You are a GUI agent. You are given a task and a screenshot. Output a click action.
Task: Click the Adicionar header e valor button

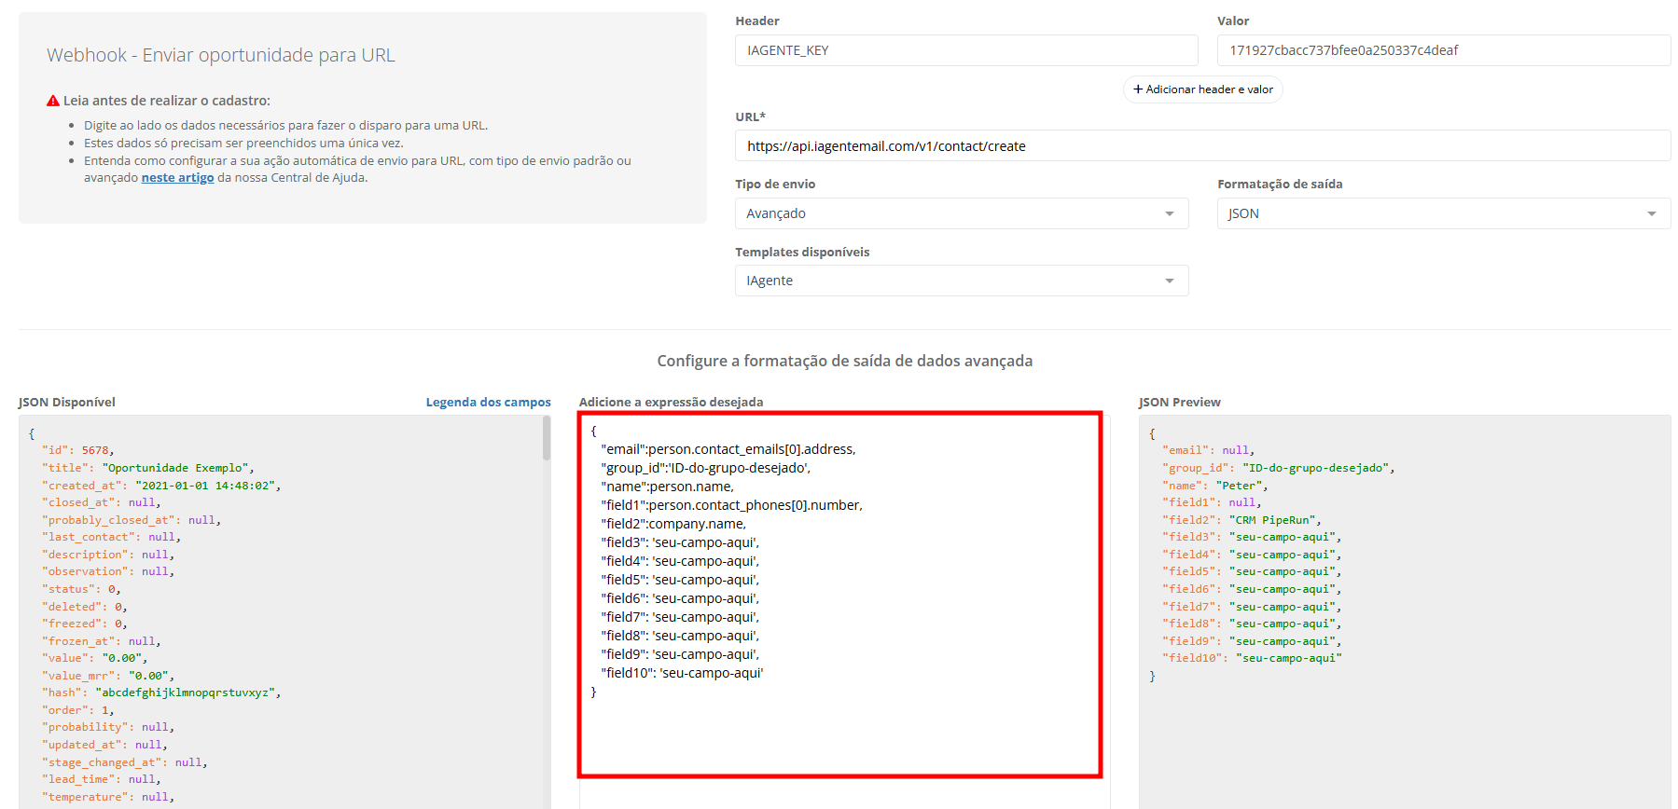click(x=1202, y=89)
